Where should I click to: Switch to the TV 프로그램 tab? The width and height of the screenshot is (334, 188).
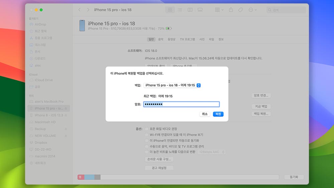tap(187, 39)
